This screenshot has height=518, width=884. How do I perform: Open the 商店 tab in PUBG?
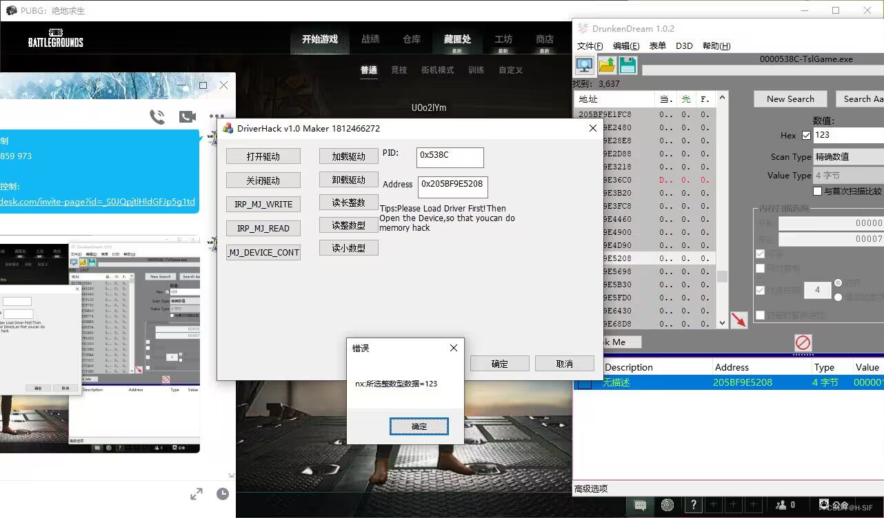[x=545, y=39]
